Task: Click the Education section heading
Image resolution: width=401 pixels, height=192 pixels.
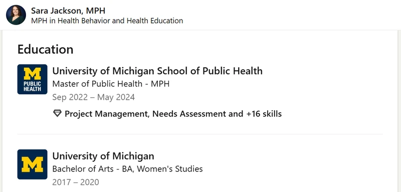Action: click(x=45, y=49)
